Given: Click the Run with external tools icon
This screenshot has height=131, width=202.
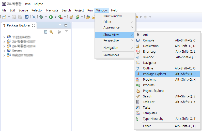Looking at the screenshot, I should click(x=60, y=17).
